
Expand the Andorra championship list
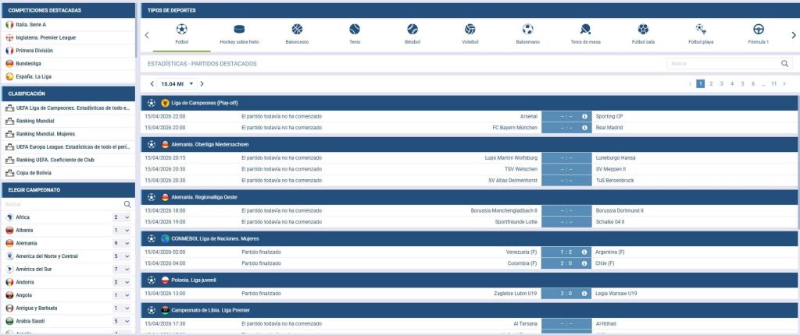[x=127, y=282]
